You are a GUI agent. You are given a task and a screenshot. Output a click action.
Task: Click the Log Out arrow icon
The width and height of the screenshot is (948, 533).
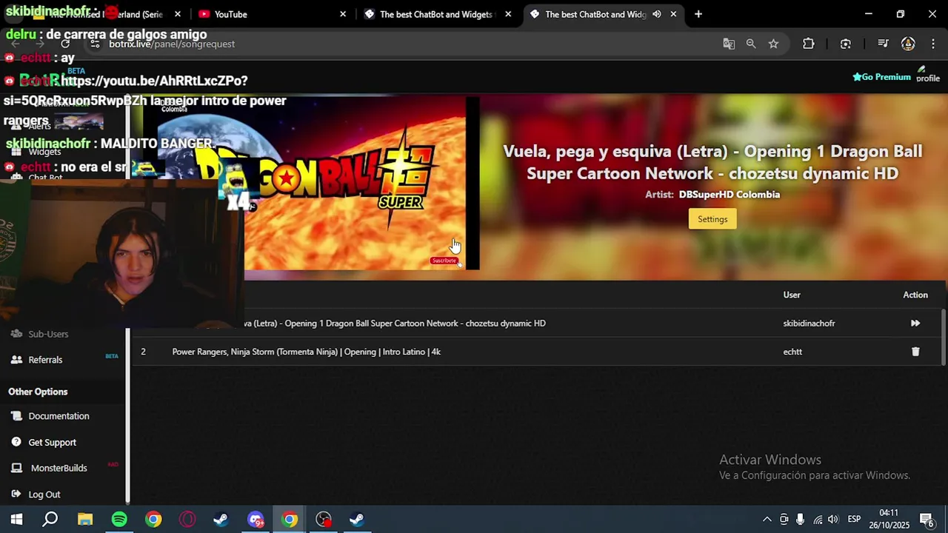coord(16,495)
